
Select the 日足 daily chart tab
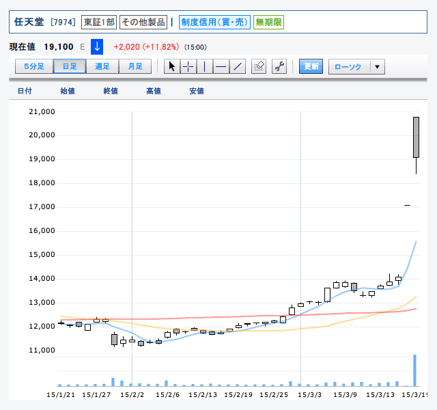[x=70, y=66]
